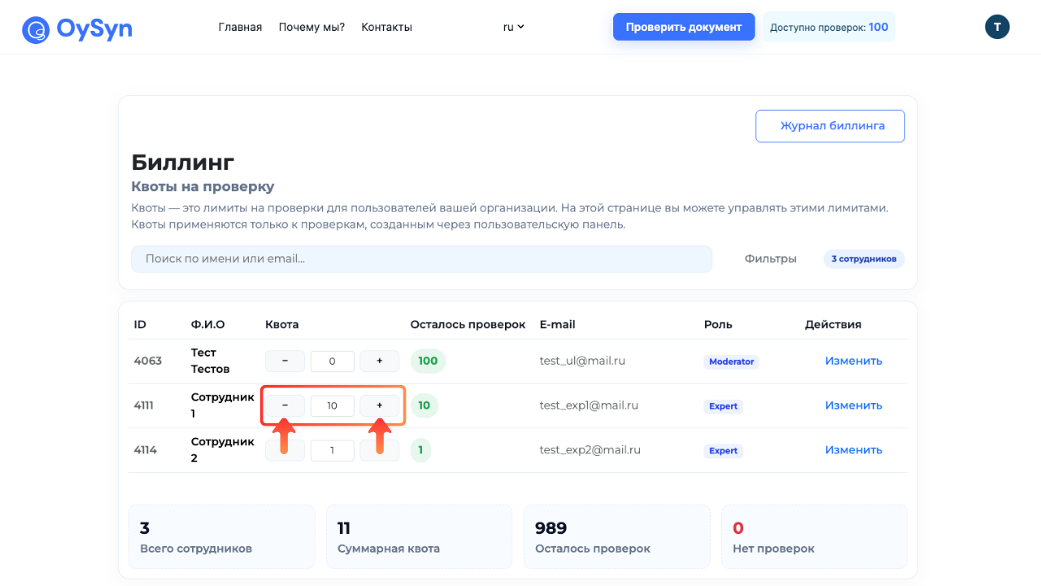Increase quota for Тест Тестов

(379, 361)
